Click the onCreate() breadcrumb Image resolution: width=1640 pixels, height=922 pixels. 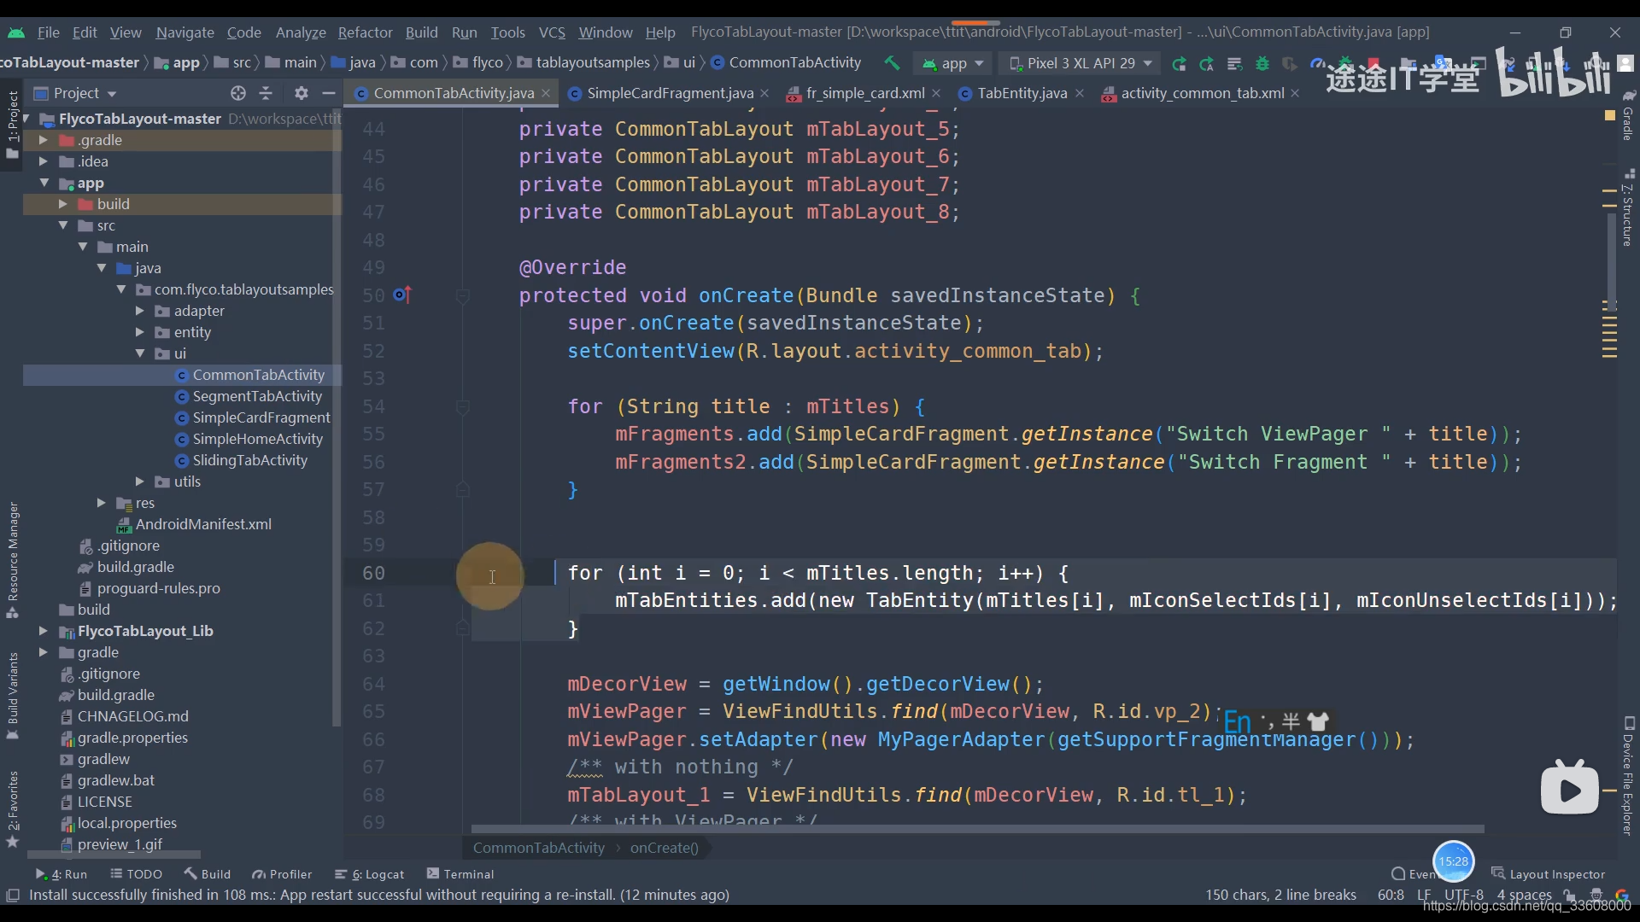click(664, 848)
